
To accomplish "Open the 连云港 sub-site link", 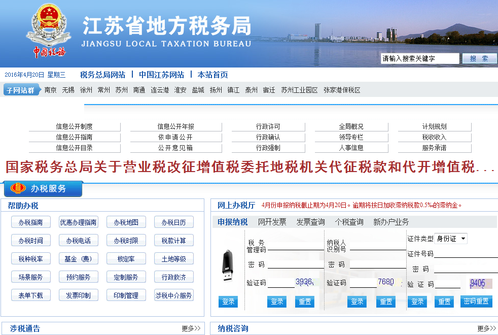I will click(x=160, y=90).
